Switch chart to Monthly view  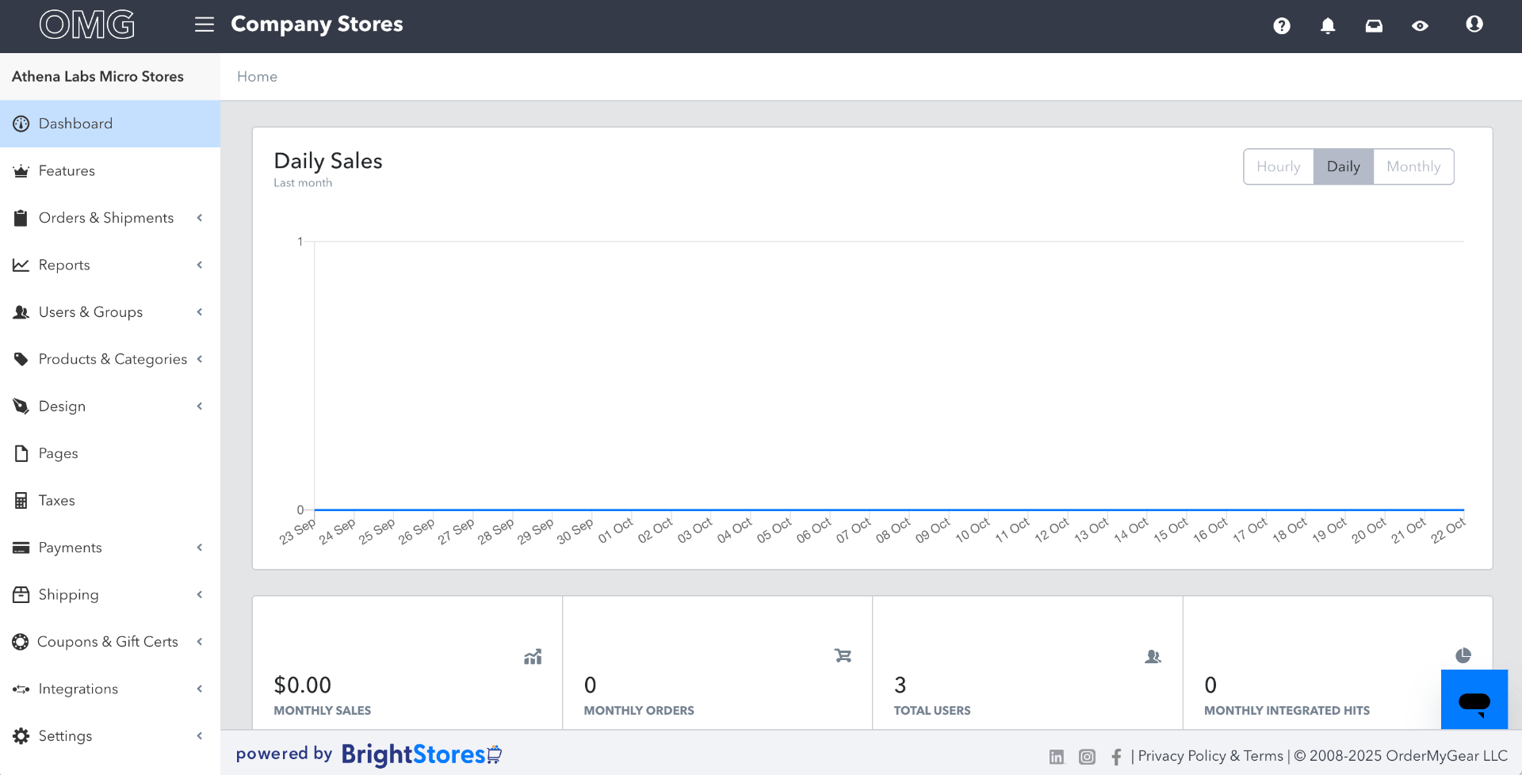pos(1413,166)
